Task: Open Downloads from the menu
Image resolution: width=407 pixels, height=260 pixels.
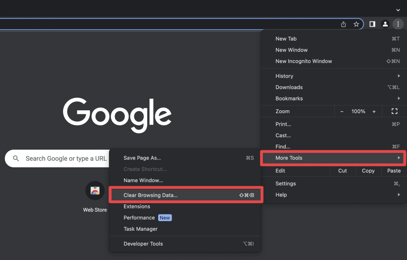Action: click(x=334, y=87)
